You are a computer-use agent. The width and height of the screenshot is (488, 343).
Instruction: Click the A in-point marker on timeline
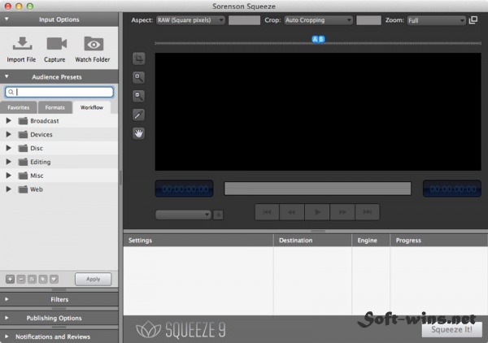point(315,39)
